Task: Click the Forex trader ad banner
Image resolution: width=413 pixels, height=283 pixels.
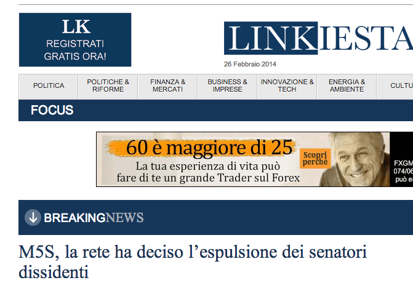Action: tap(254, 159)
